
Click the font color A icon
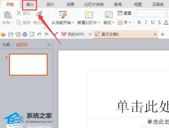tap(166, 22)
